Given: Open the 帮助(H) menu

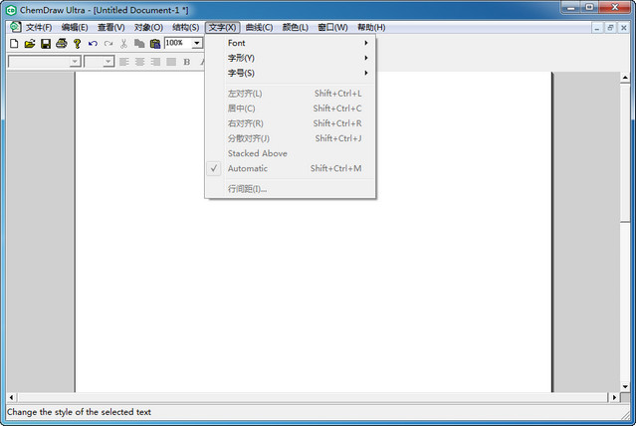Looking at the screenshot, I should 371,27.
